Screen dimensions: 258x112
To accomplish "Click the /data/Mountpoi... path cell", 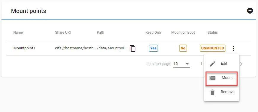I will [112, 48].
